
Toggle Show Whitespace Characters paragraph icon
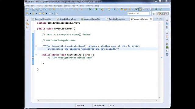point(151,9)
